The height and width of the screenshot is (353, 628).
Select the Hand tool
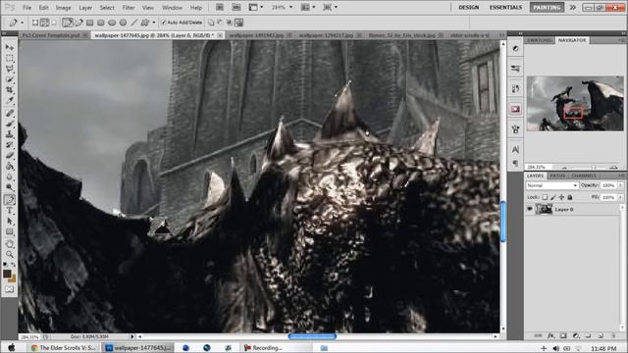[x=10, y=244]
